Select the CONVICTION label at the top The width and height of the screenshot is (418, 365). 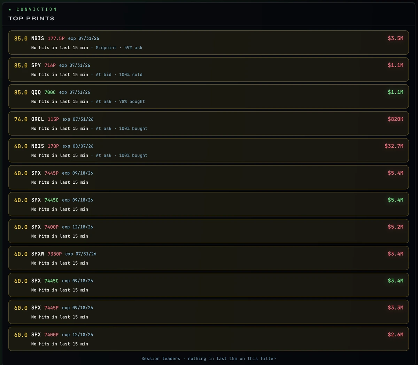tap(37, 9)
